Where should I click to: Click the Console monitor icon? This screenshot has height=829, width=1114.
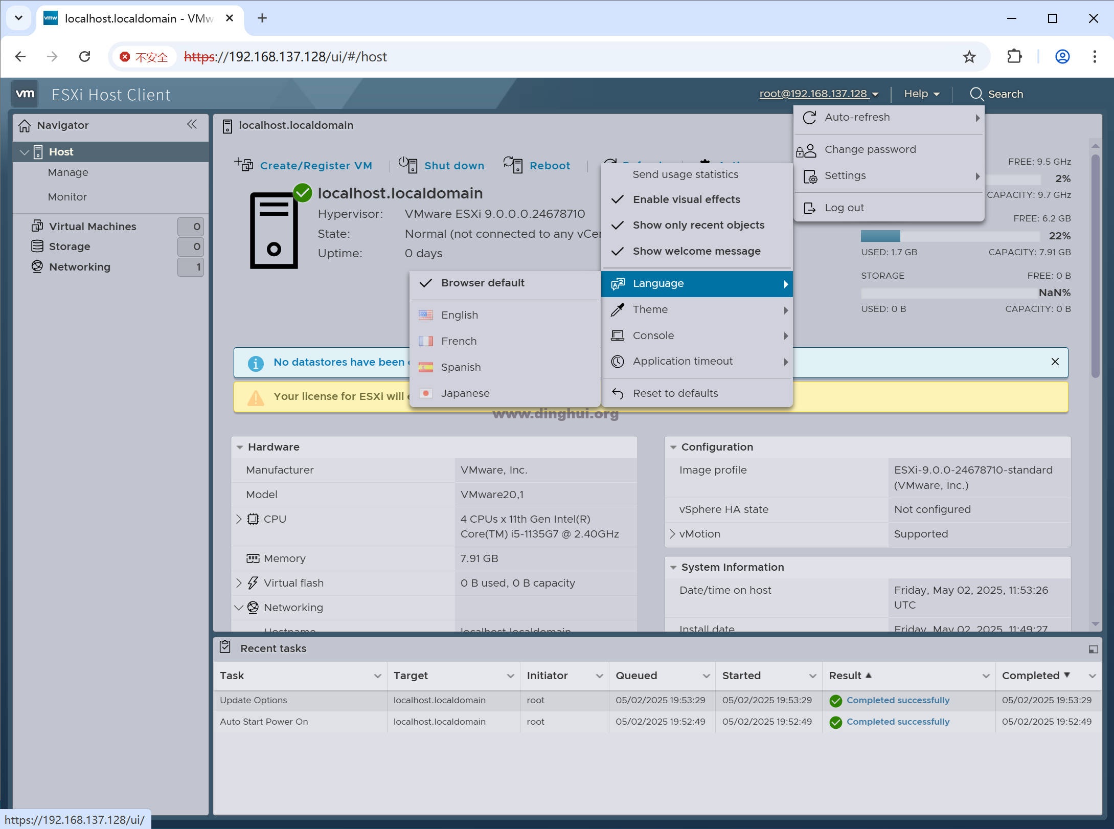618,335
